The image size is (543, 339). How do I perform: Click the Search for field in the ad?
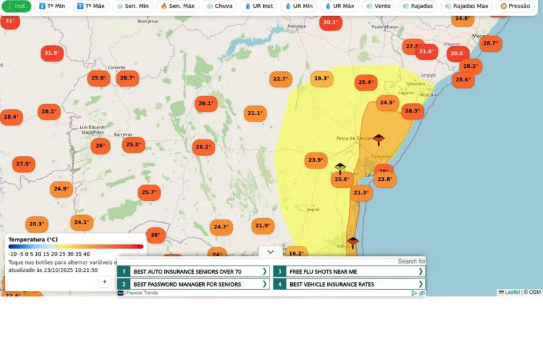[x=271, y=261]
